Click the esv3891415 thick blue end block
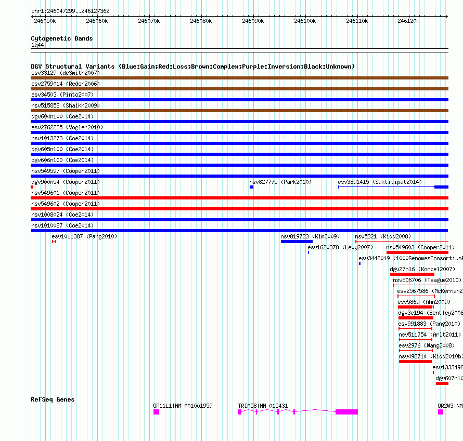The height and width of the screenshot is (441, 463). [x=442, y=187]
